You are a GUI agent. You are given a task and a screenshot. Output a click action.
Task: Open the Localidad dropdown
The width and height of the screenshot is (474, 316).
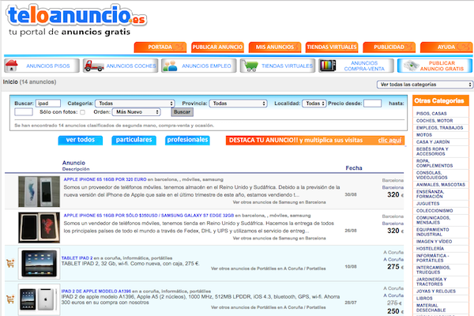pos(314,103)
